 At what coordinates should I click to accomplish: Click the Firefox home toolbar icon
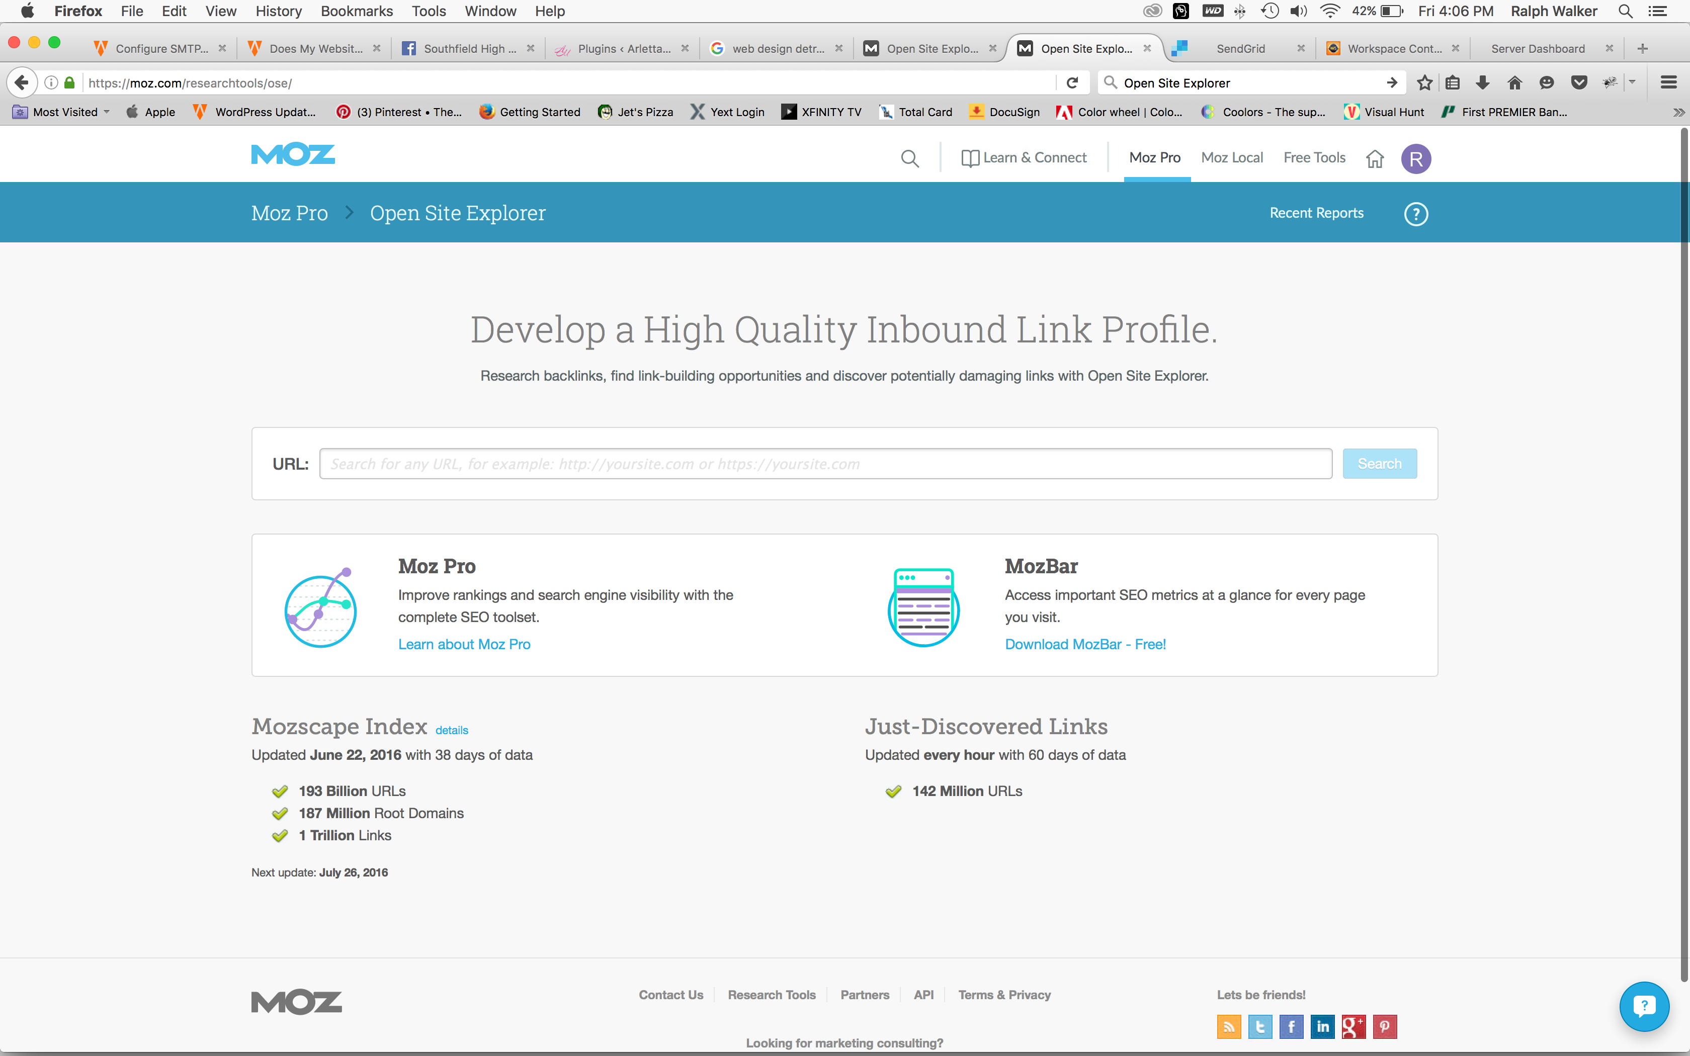pos(1515,82)
